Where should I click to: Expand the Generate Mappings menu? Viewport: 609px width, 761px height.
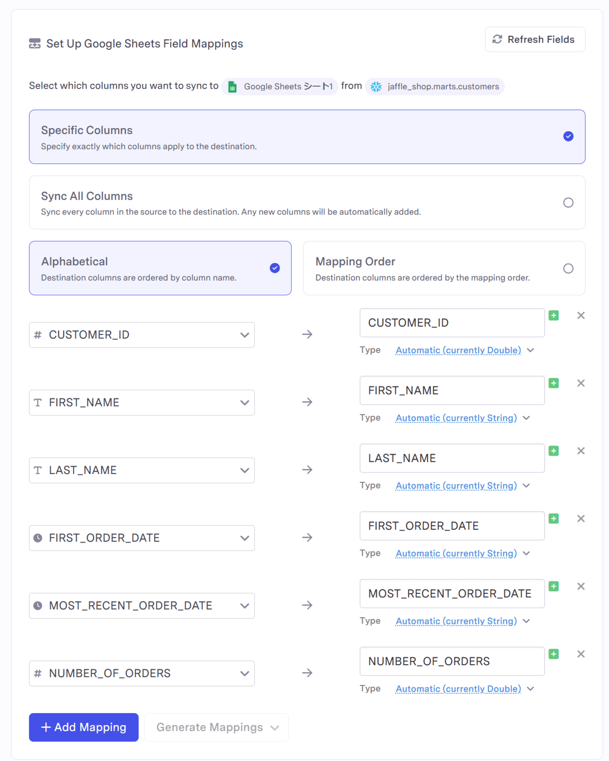point(216,727)
